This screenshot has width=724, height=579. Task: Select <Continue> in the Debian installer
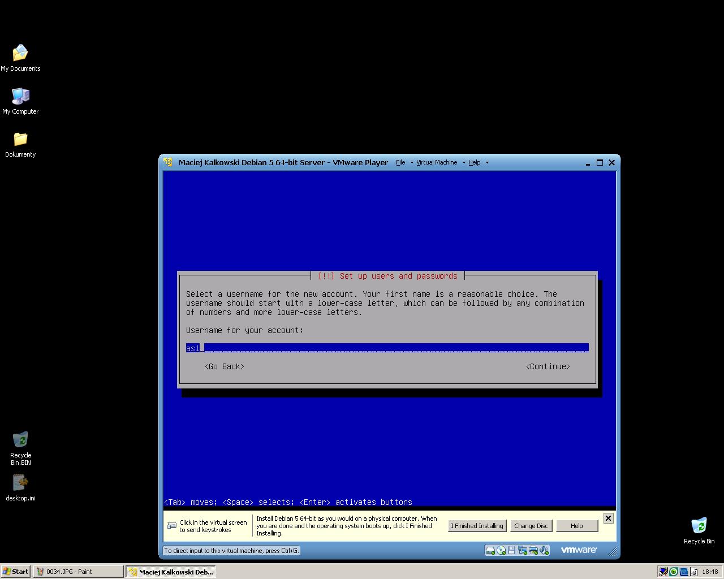click(x=548, y=366)
